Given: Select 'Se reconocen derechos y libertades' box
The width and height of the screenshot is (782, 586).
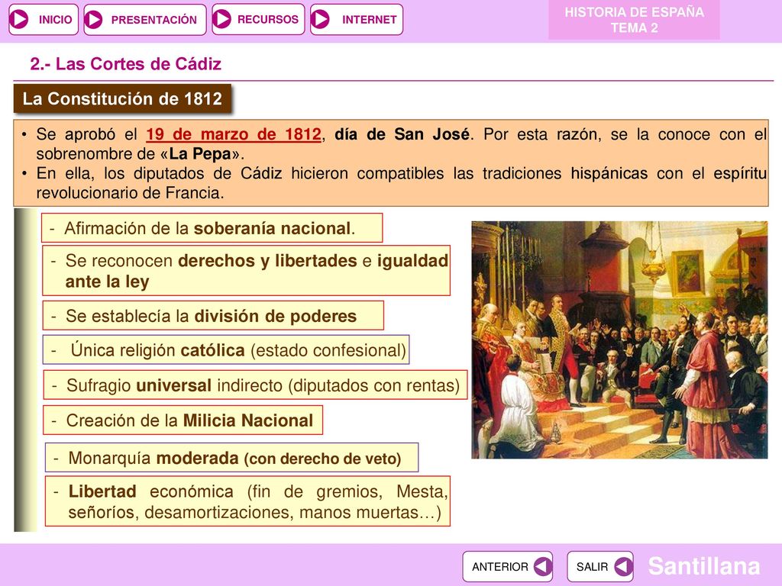Looking at the screenshot, I should [x=247, y=271].
